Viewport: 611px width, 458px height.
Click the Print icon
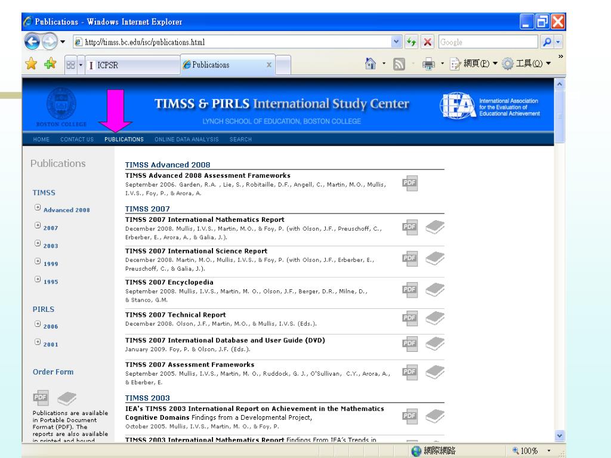click(x=428, y=64)
